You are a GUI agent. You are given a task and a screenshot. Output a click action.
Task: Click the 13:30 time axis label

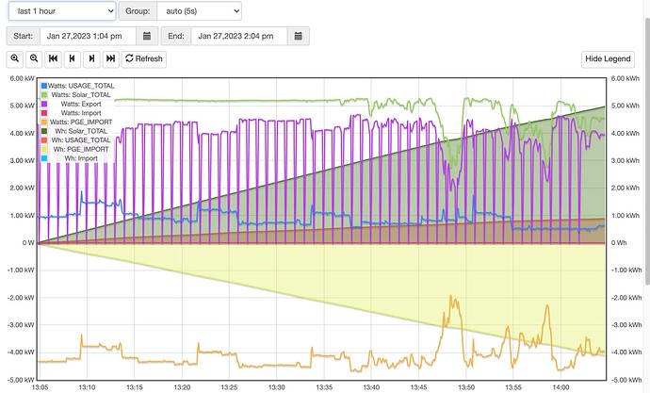click(277, 387)
